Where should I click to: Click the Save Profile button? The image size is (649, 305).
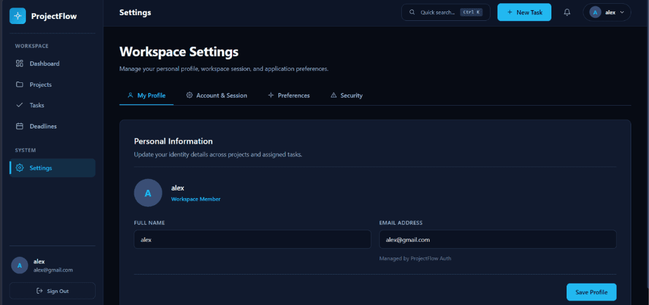click(591, 292)
